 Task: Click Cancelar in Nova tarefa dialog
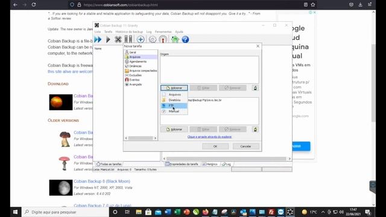click(x=245, y=146)
